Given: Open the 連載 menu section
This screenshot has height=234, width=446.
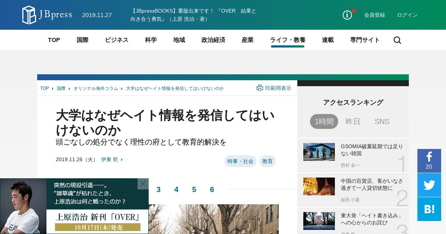Looking at the screenshot, I should click(x=328, y=40).
